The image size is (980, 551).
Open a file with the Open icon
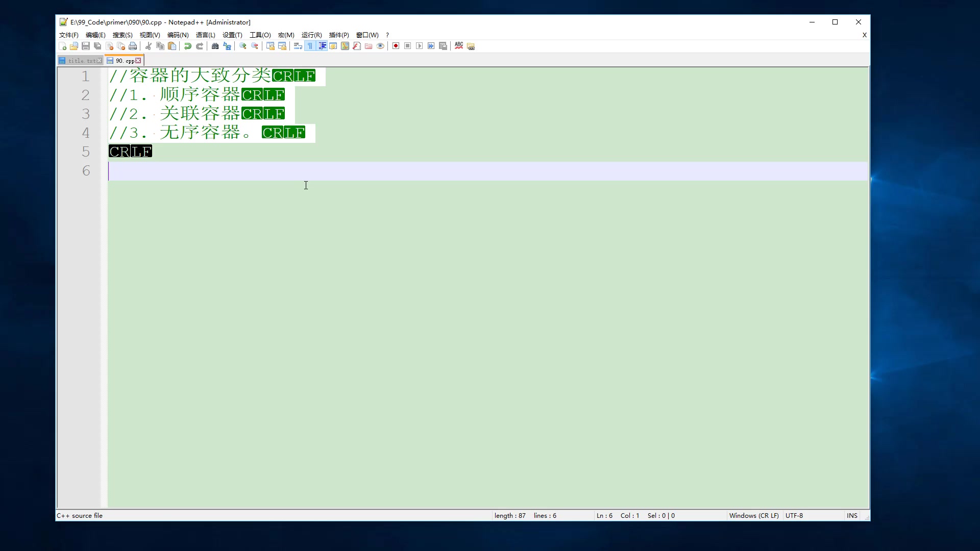pyautogui.click(x=74, y=46)
